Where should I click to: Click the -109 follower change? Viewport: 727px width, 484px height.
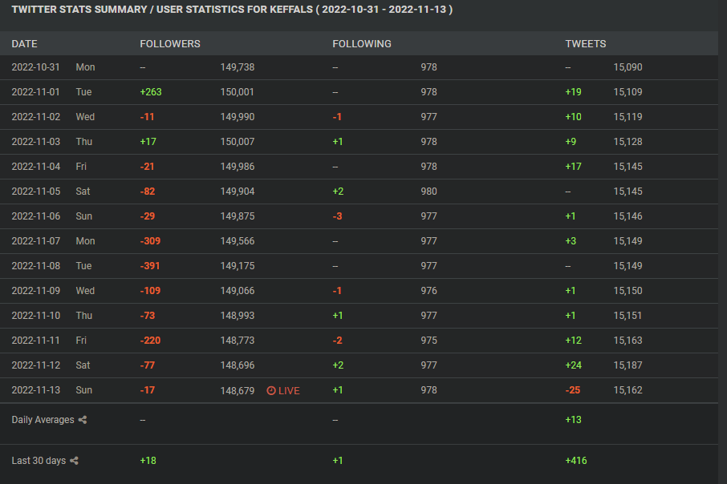coord(150,291)
